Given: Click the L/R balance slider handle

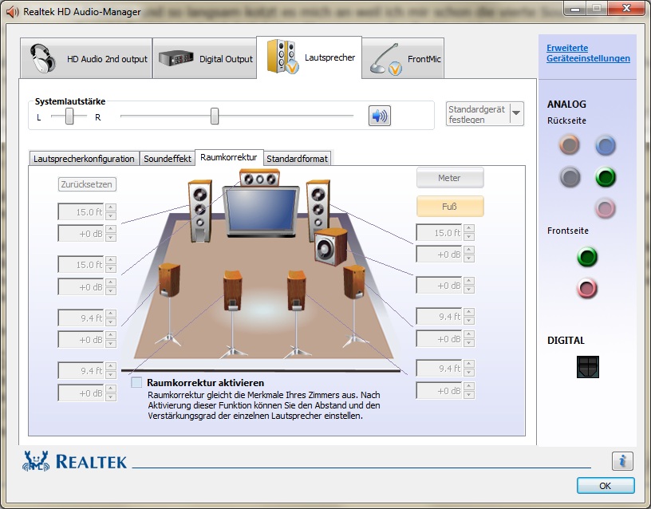Looking at the screenshot, I should tap(69, 116).
